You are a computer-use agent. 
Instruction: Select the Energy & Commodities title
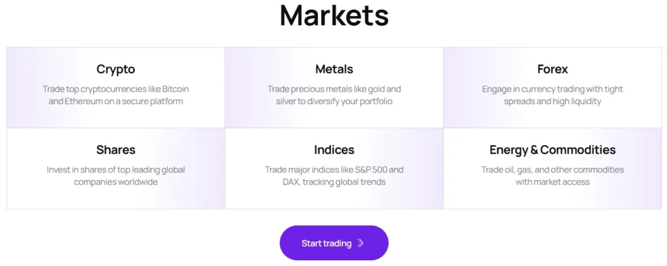[552, 150]
